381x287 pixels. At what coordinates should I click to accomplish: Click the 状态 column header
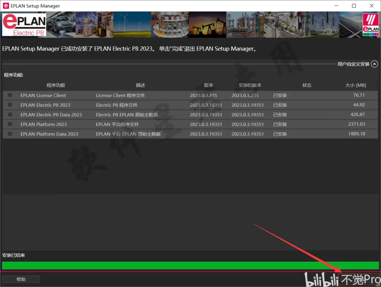[307, 85]
